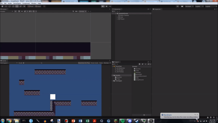
Task: Select the Rect tool in toolbar
Action: click(x=17, y=6)
